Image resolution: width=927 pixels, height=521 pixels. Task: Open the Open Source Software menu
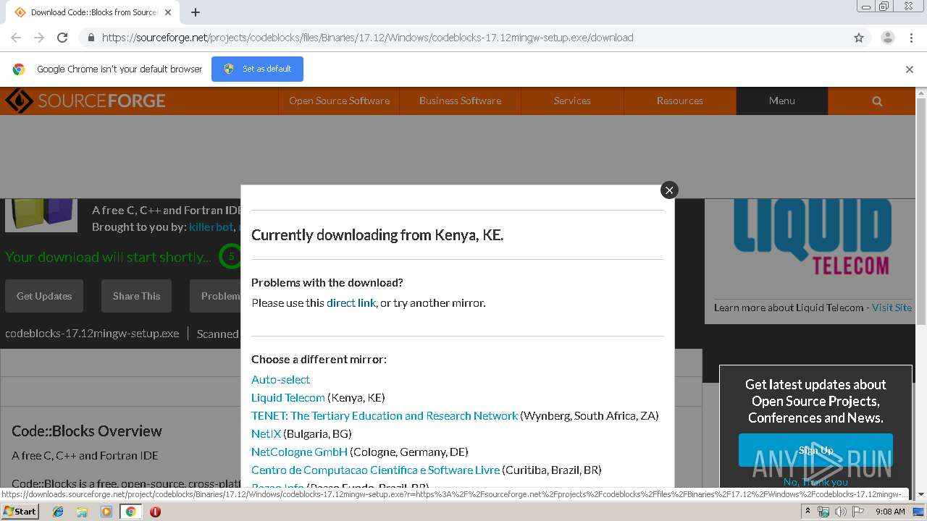point(339,101)
